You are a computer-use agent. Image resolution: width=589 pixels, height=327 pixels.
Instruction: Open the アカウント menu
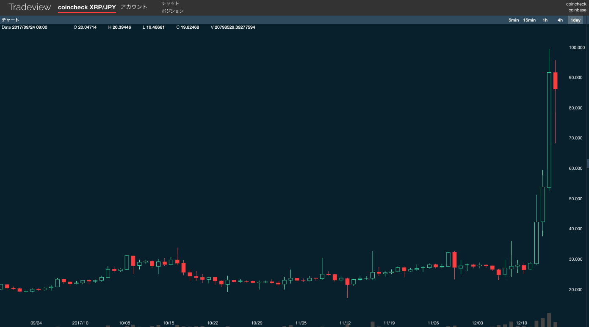point(133,7)
